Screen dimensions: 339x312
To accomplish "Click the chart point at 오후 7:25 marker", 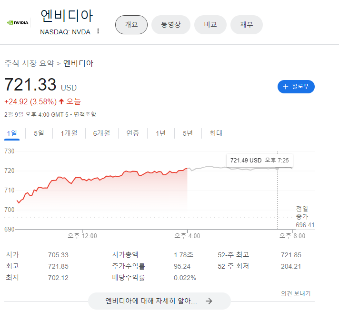I will 277,168.
